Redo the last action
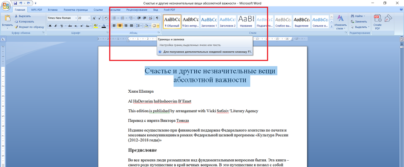Image resolution: width=404 pixels, height=167 pixels. point(28,3)
